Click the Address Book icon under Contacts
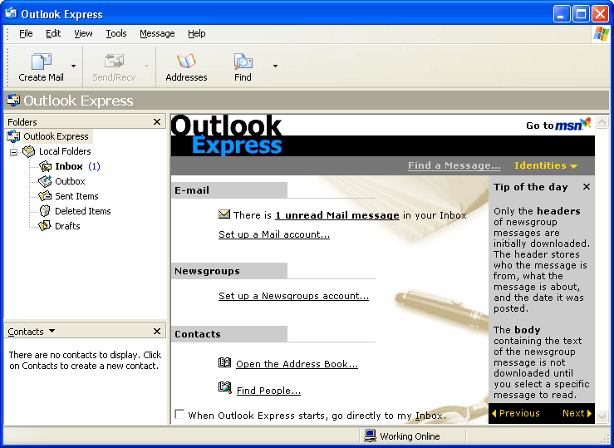The height and width of the screenshot is (448, 614). [x=225, y=362]
